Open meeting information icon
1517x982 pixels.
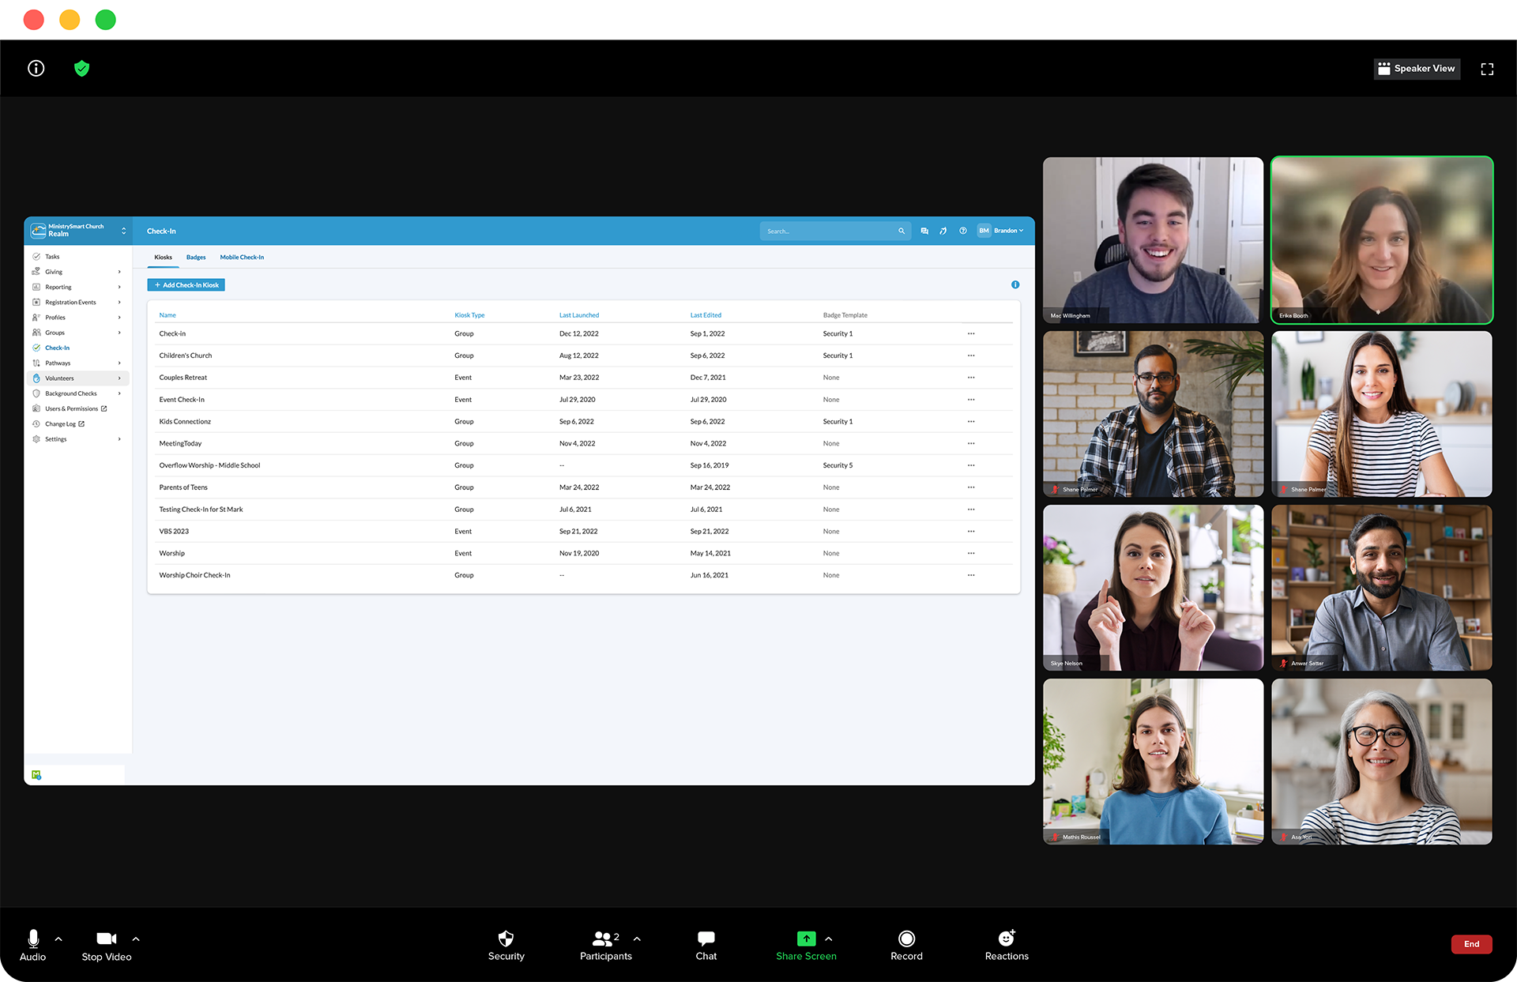click(36, 69)
